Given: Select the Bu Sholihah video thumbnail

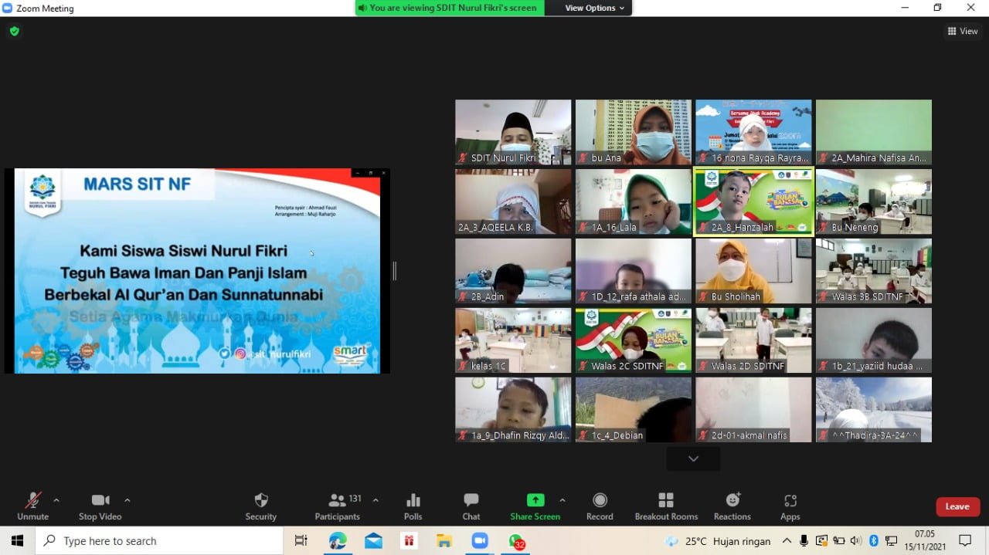Looking at the screenshot, I should [x=753, y=270].
